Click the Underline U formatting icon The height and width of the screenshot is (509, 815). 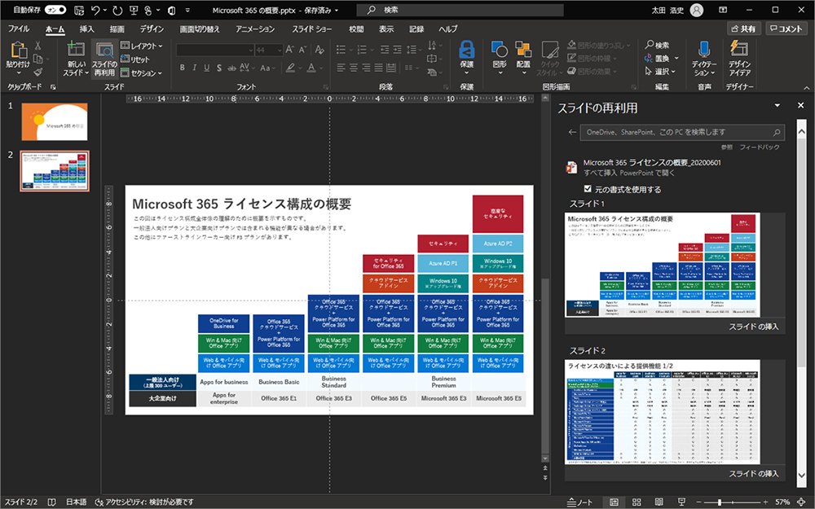(206, 68)
